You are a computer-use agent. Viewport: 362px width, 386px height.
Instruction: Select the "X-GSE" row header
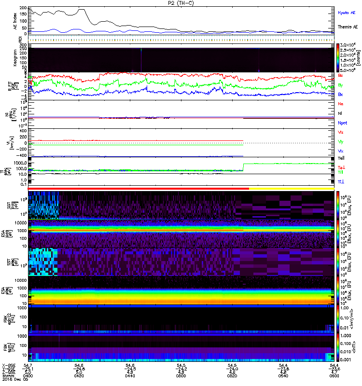tap(9, 366)
